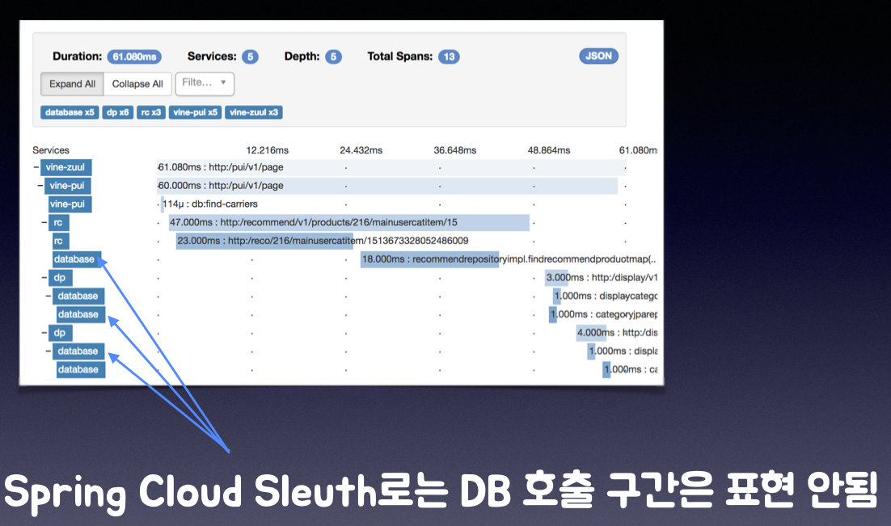Click the JSON button
The height and width of the screenshot is (526, 891).
[x=598, y=57]
